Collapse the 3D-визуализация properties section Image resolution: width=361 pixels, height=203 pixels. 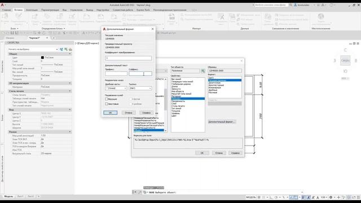(70, 83)
